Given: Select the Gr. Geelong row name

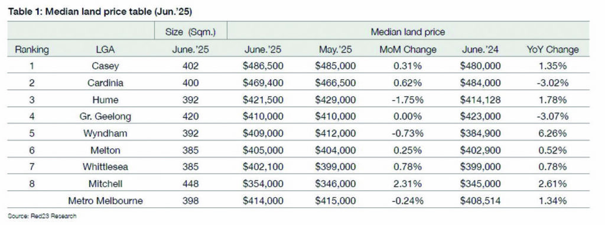Looking at the screenshot, I should pos(105,116).
